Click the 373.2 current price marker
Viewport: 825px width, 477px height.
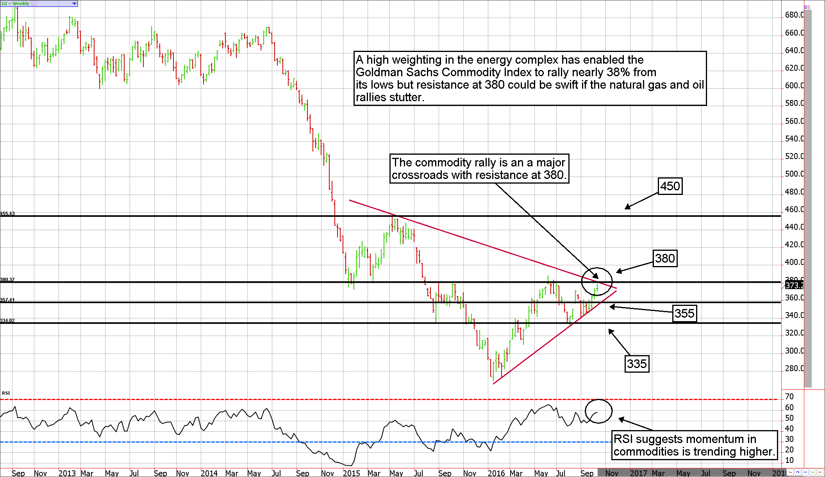[794, 286]
